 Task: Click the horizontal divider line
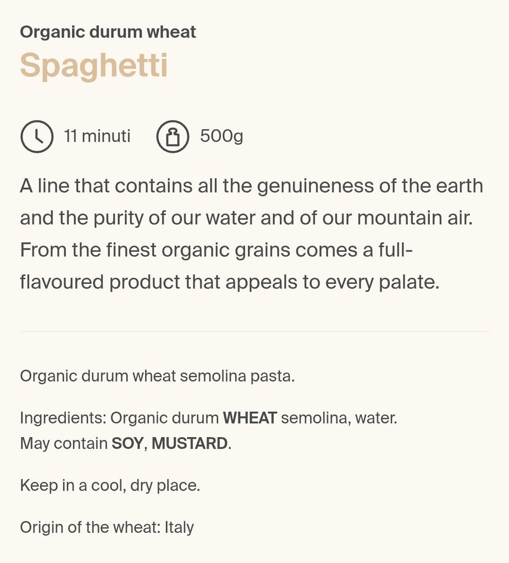254,332
